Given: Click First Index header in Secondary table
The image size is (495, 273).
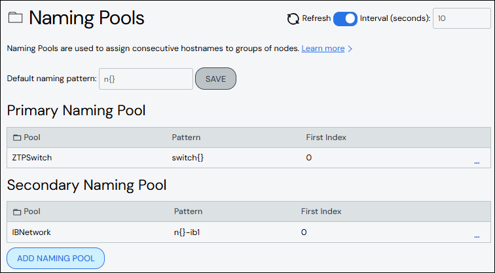Looking at the screenshot, I should tap(321, 211).
